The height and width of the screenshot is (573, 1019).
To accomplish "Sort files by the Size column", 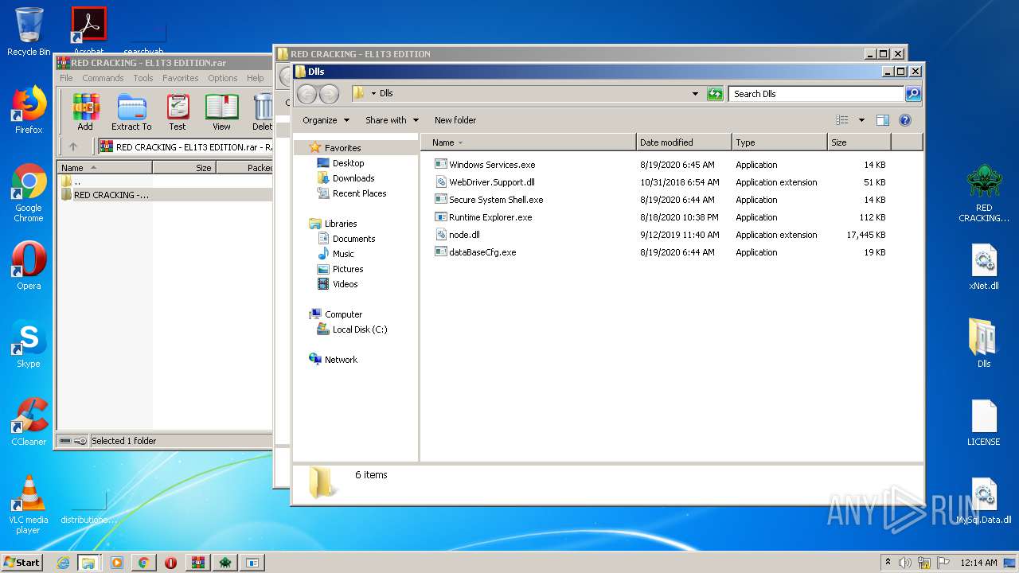I will point(859,142).
